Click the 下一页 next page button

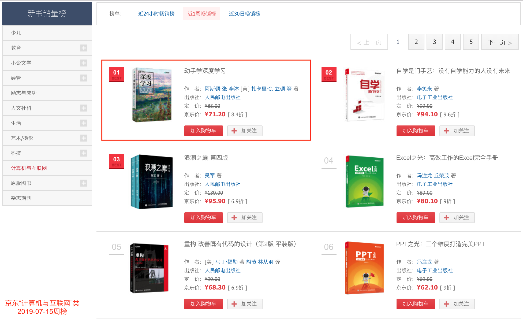tap(499, 42)
